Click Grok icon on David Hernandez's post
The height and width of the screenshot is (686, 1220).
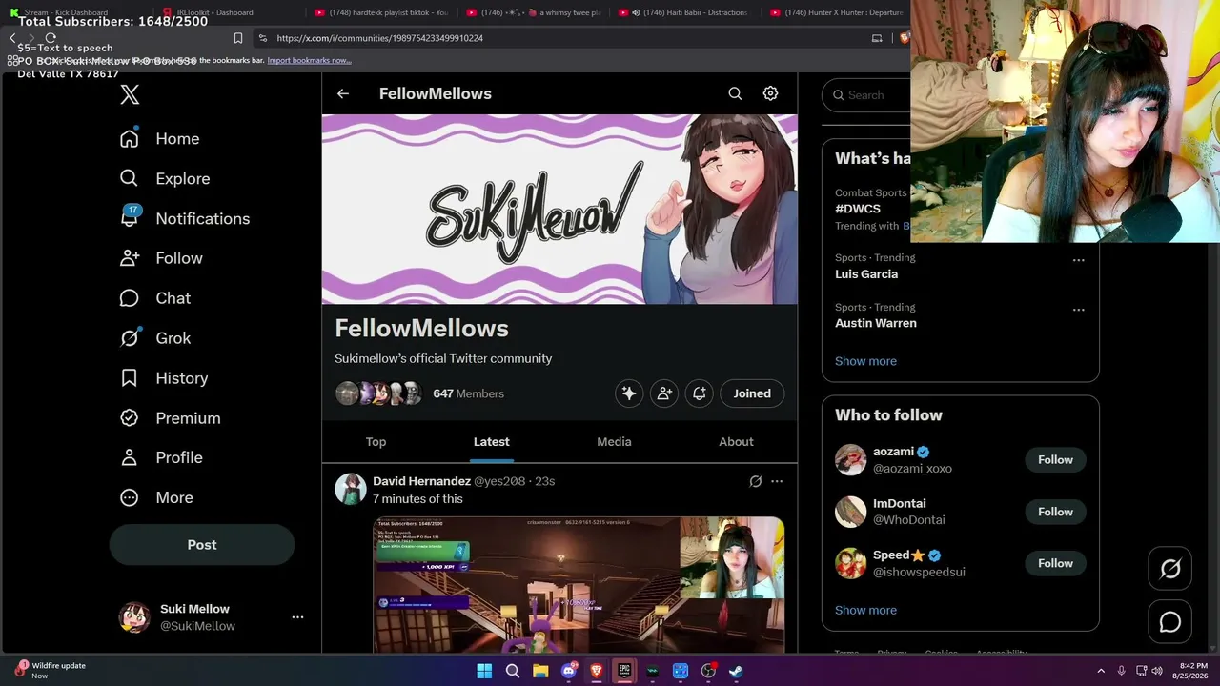pos(756,482)
